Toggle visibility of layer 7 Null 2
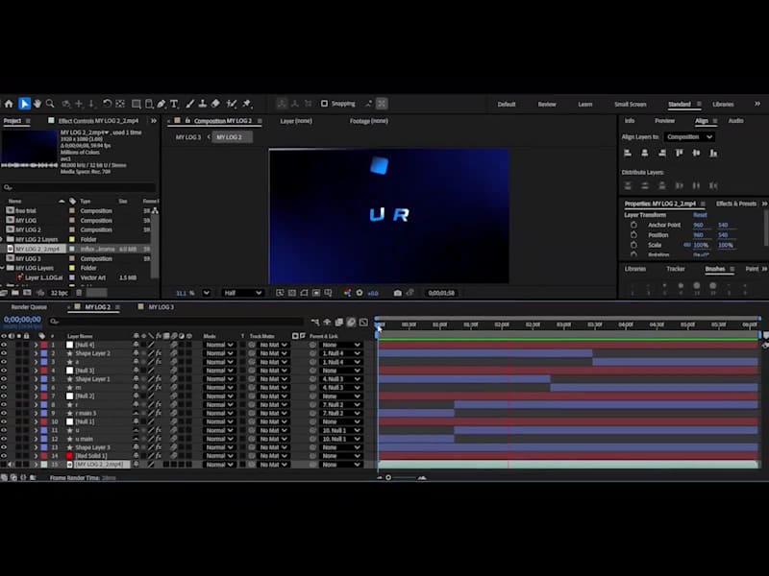769x576 pixels. pyautogui.click(x=4, y=396)
